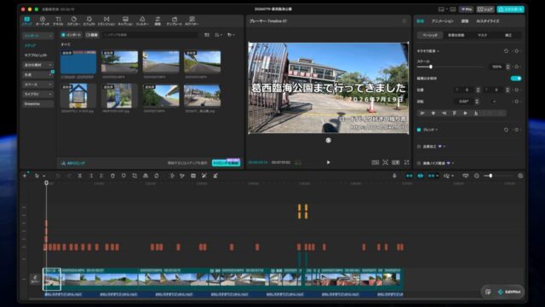Open the layout dropdown at window top
The height and width of the screenshot is (307, 545).
click(x=443, y=9)
